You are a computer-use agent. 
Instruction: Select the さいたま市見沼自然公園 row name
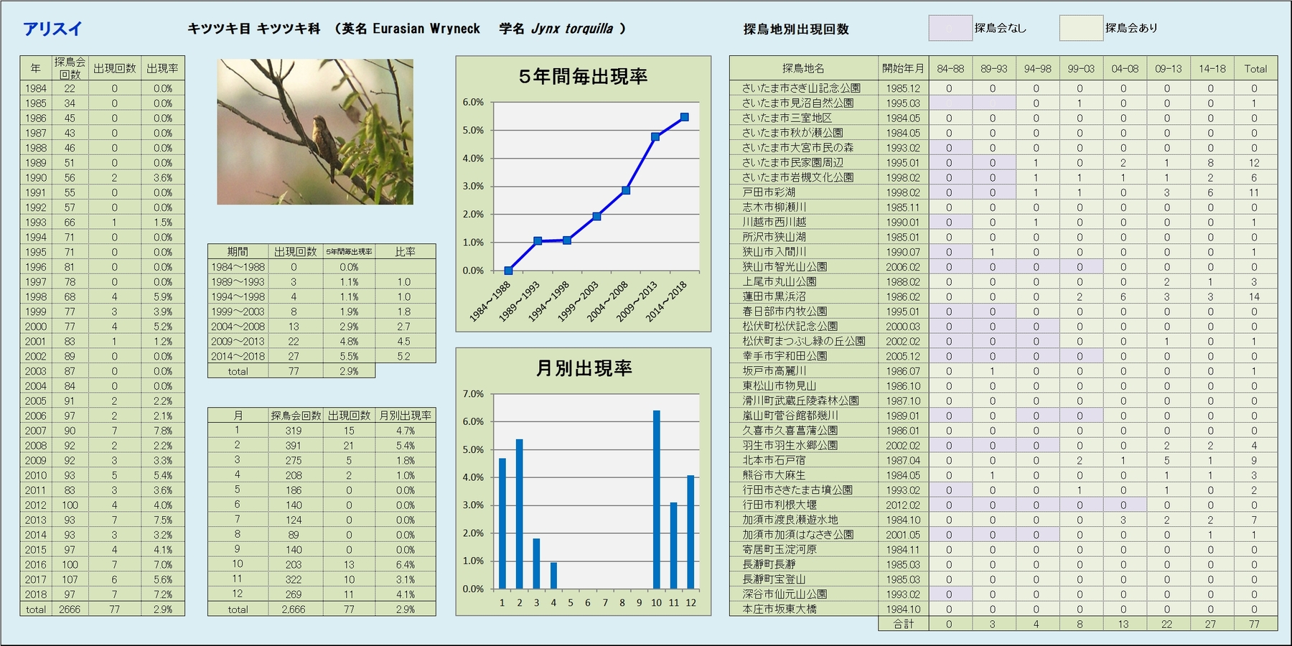click(x=797, y=103)
